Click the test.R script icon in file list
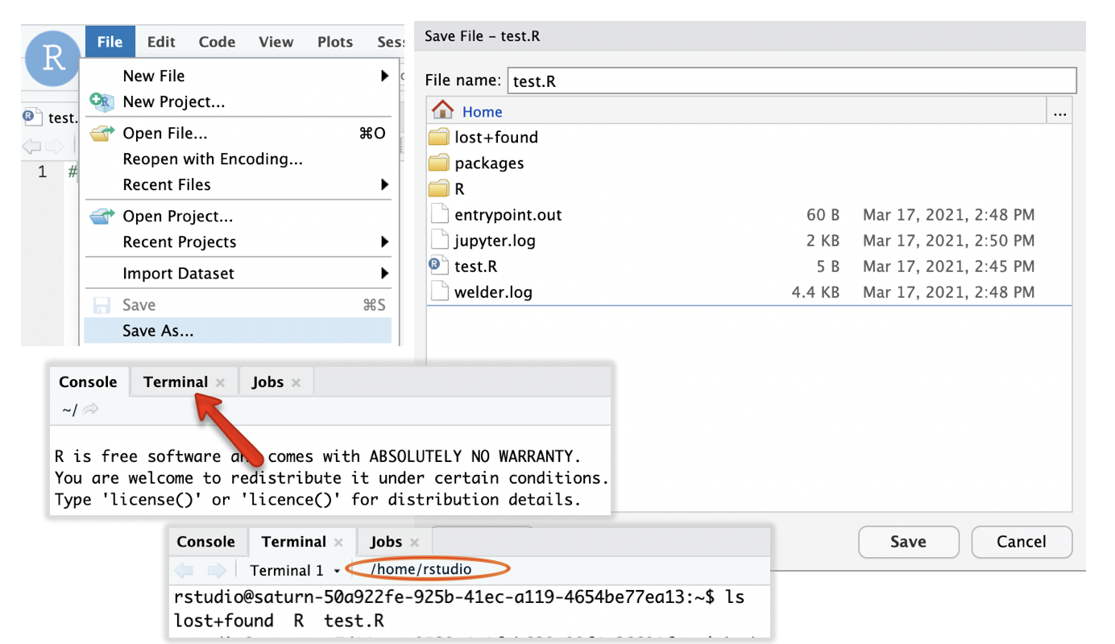Image resolution: width=1115 pixels, height=644 pixels. (439, 265)
